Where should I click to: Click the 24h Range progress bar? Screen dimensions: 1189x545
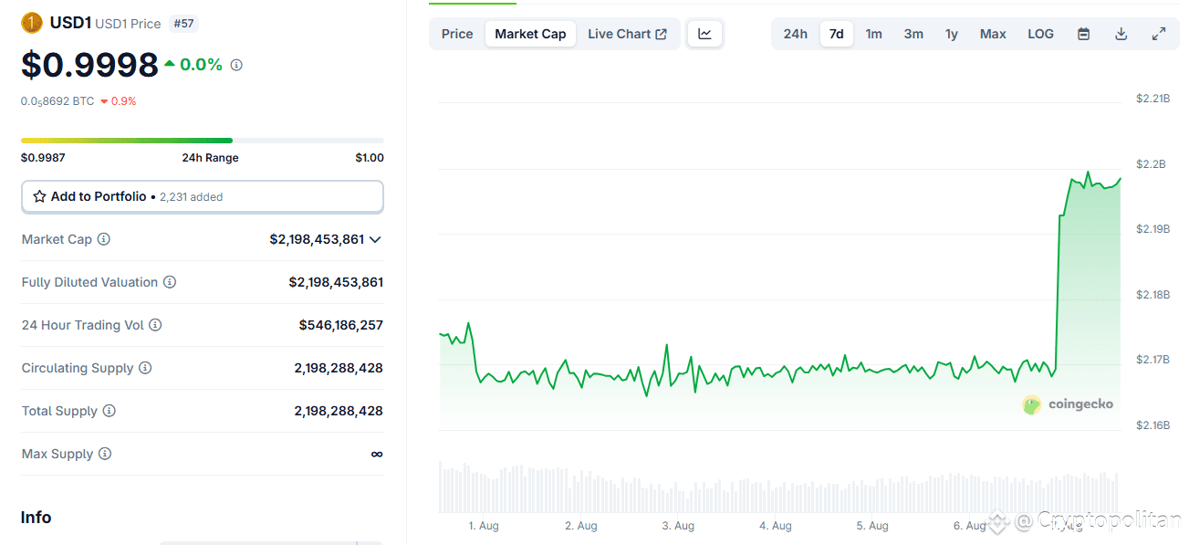pyautogui.click(x=203, y=141)
